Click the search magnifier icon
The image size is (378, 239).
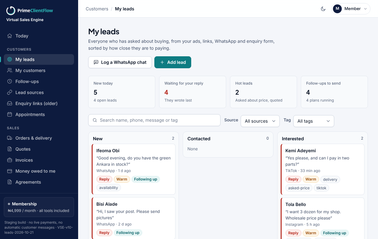click(x=95, y=120)
